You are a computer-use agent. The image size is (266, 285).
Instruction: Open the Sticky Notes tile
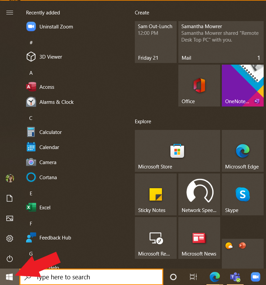156,195
